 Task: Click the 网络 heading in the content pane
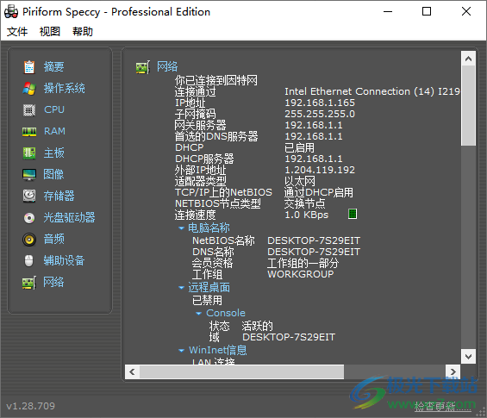tap(167, 66)
